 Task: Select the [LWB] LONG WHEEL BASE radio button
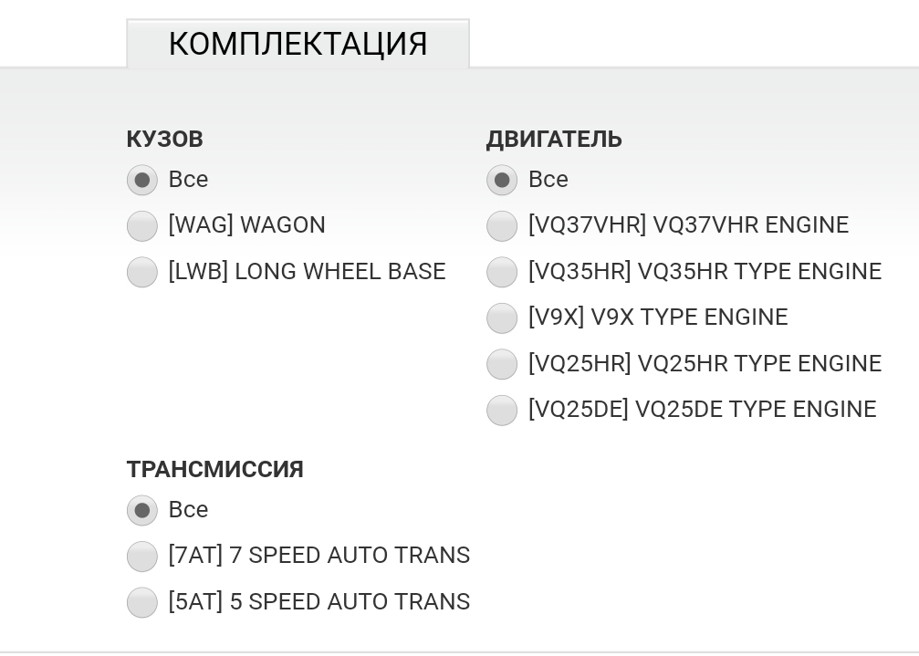(142, 272)
